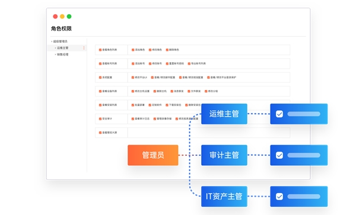Uncheck the 查看审计日志 permission
Image resolution: width=356 pixels, height=215 pixels.
[133, 119]
